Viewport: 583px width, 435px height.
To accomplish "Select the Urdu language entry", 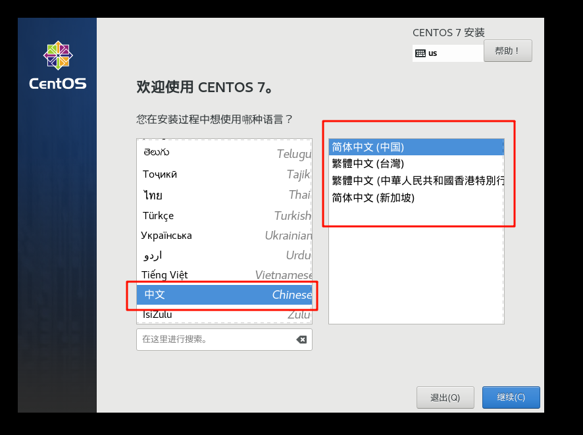I will click(224, 255).
